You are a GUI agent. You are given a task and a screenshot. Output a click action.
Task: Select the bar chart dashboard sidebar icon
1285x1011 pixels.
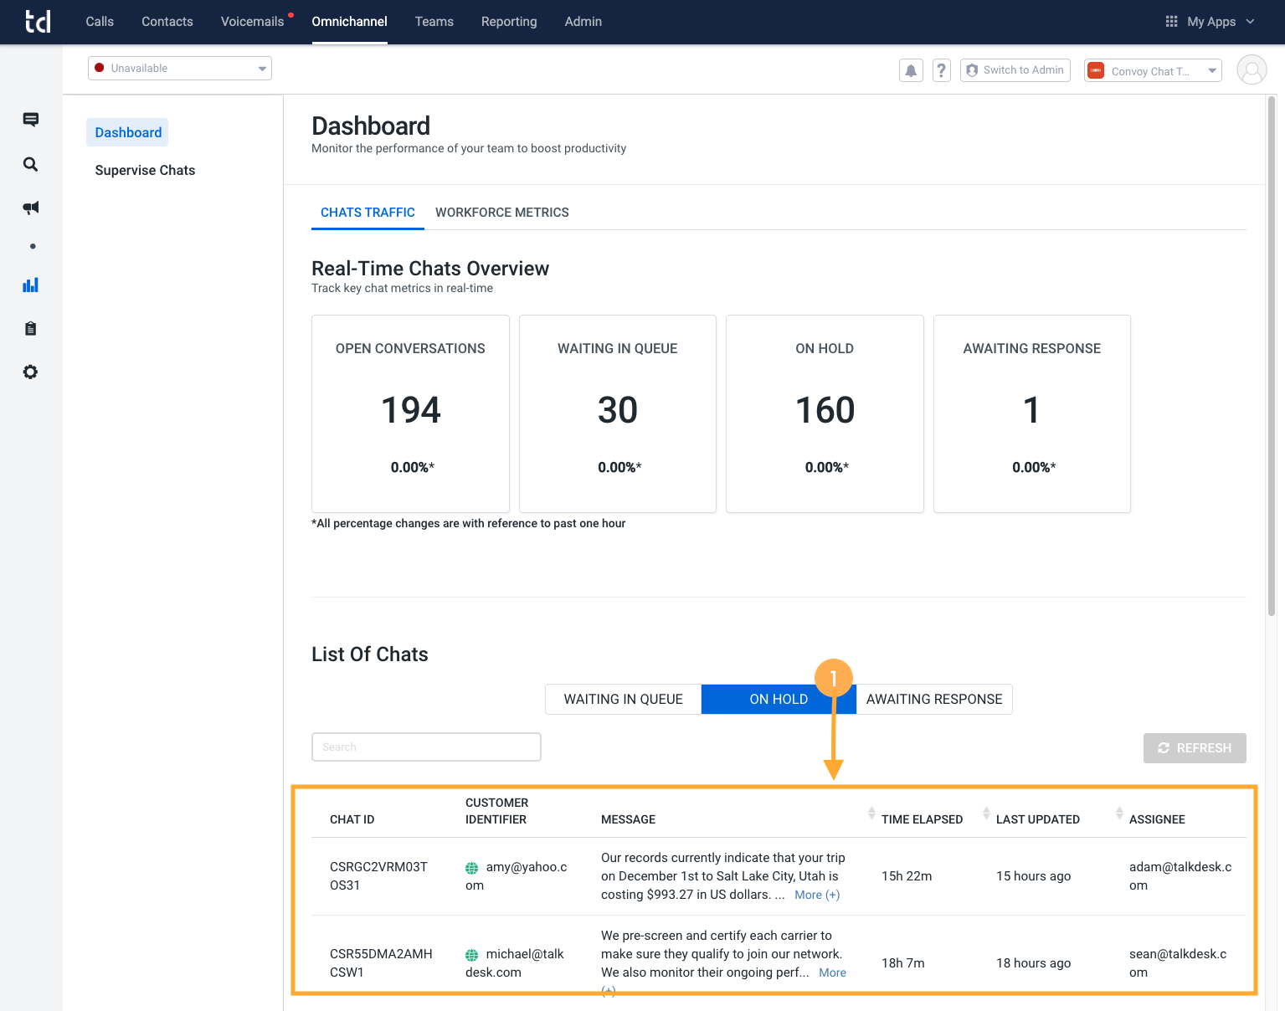click(x=31, y=285)
